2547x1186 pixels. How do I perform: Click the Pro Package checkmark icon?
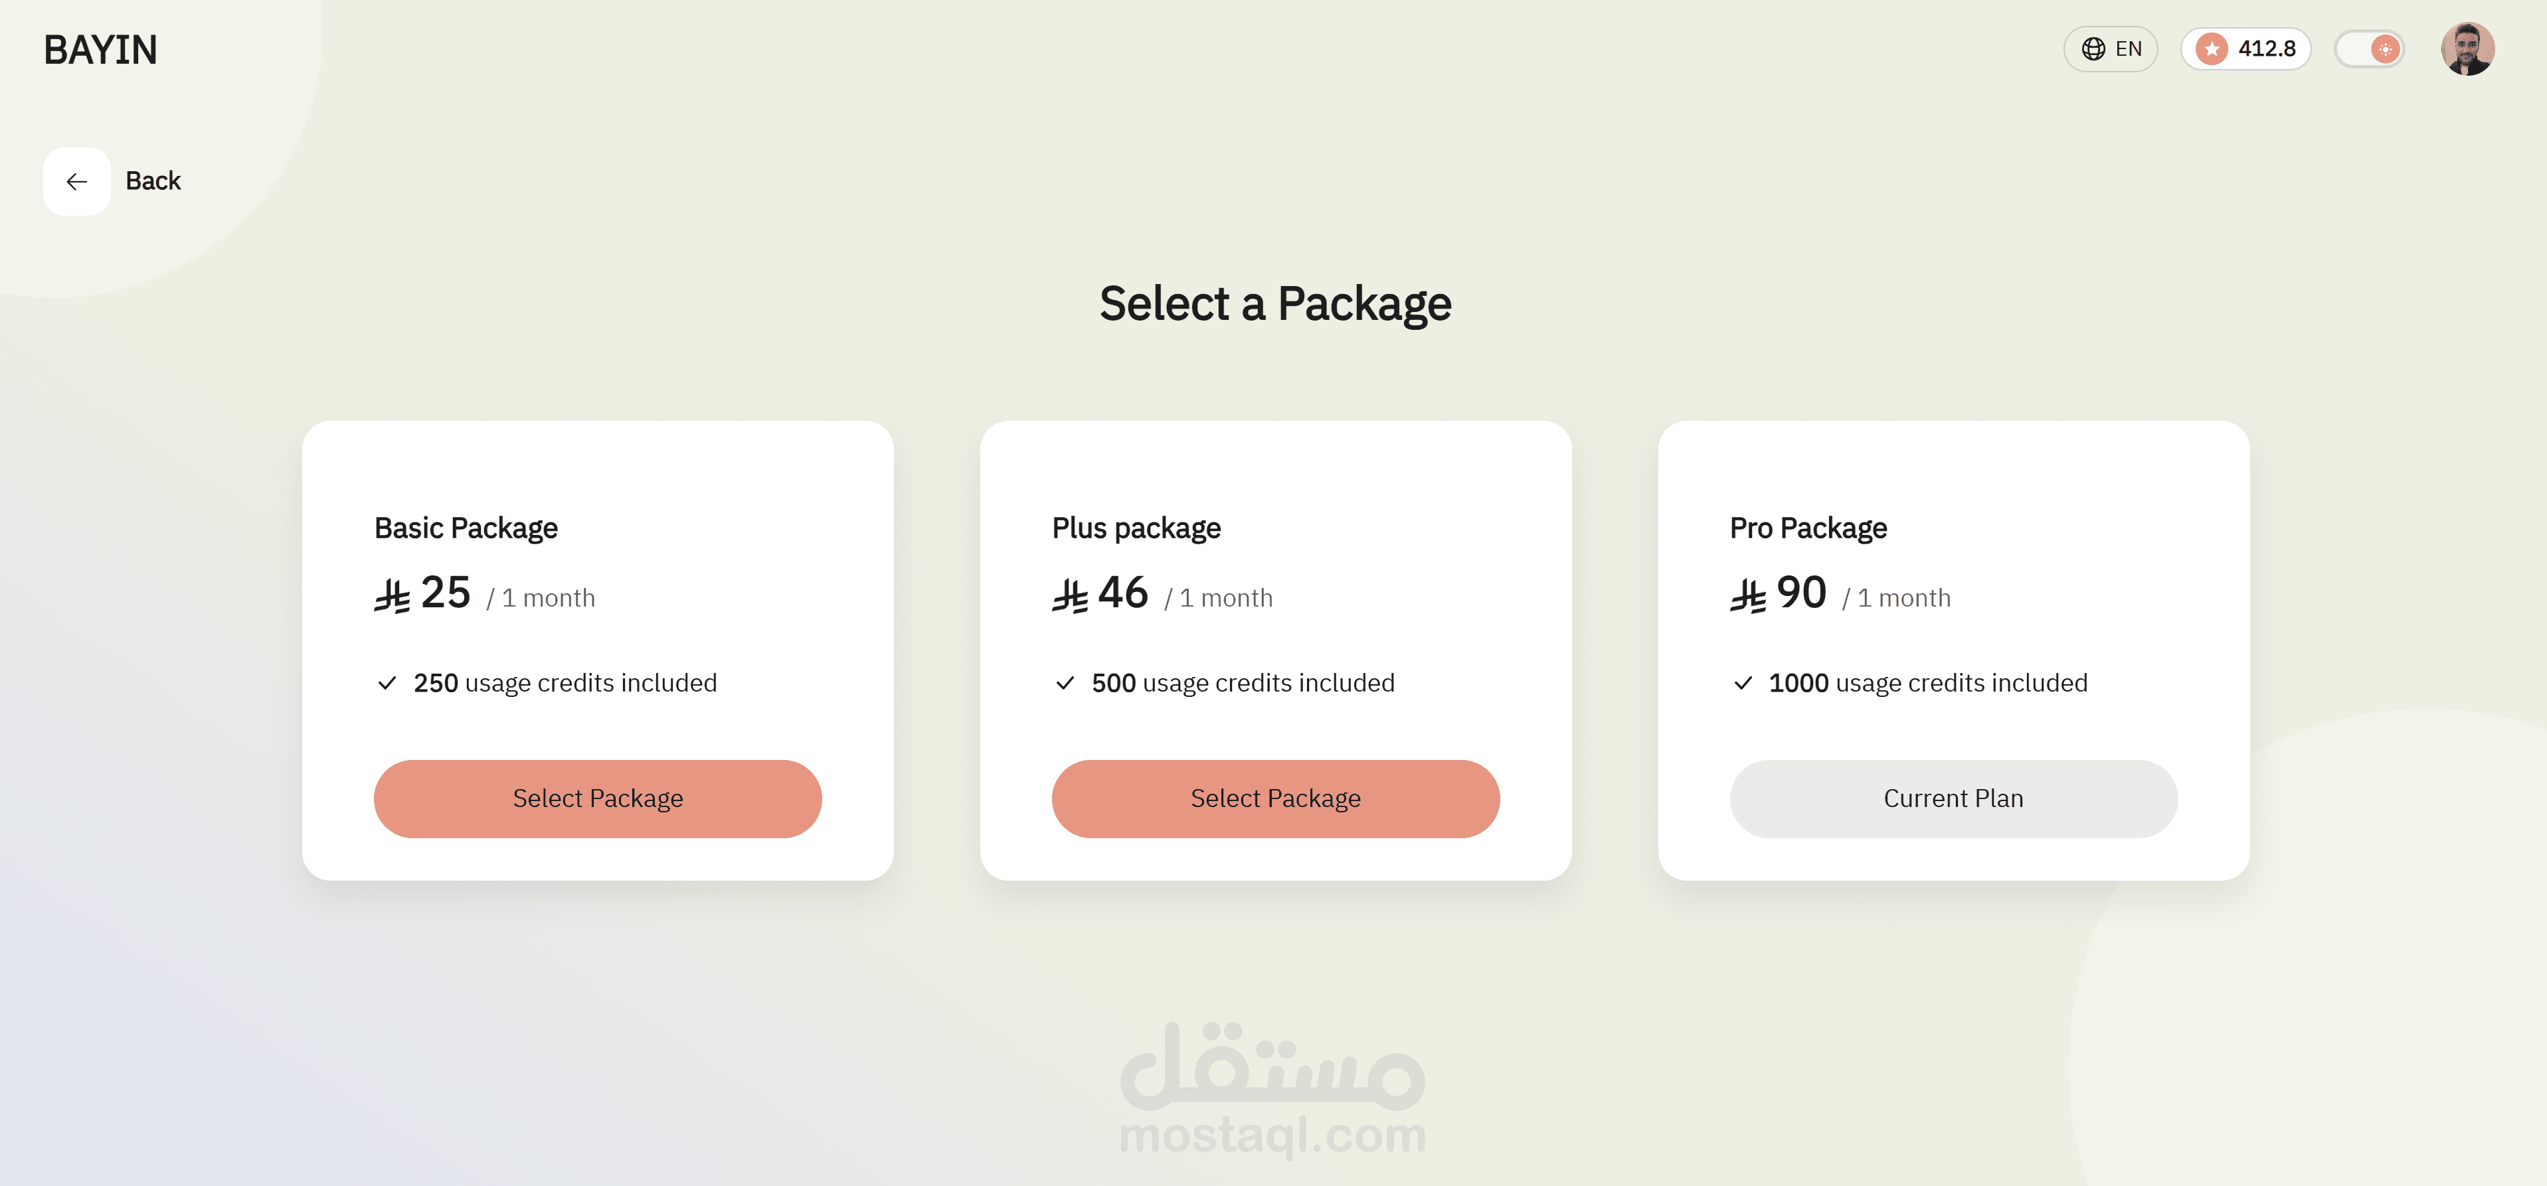pos(1743,683)
